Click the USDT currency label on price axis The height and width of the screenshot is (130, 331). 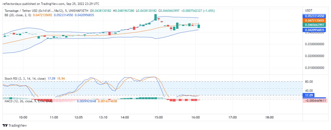click(309, 11)
